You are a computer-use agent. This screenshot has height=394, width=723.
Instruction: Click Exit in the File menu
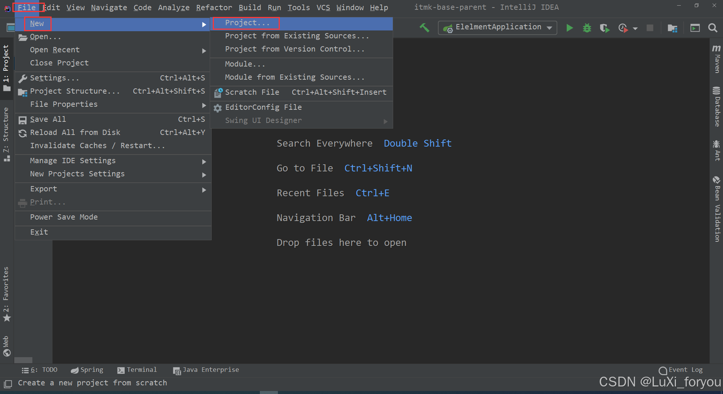[113, 232]
